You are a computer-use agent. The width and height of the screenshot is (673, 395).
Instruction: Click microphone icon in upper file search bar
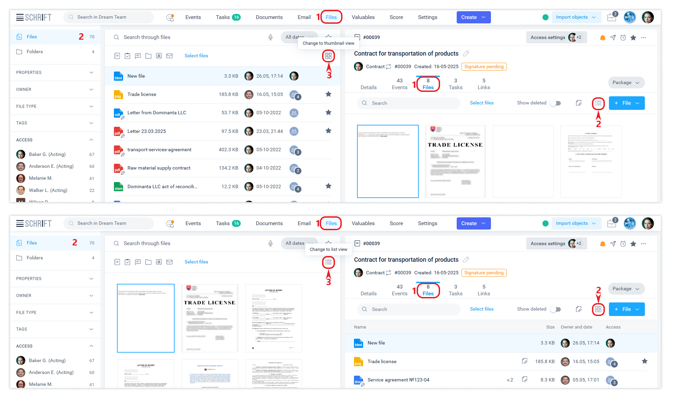(x=270, y=37)
